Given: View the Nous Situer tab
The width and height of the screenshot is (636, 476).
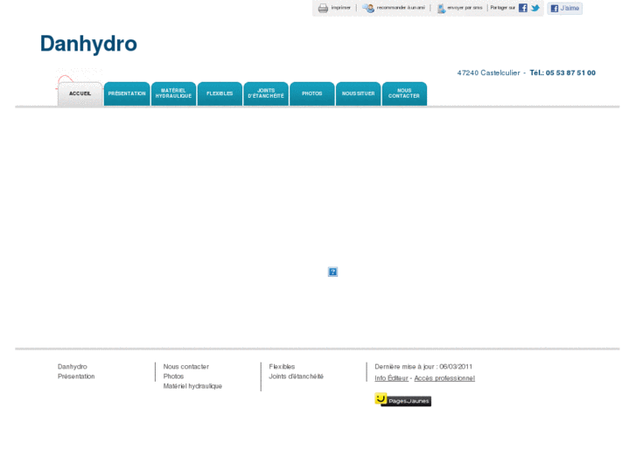Looking at the screenshot, I should click(x=358, y=93).
